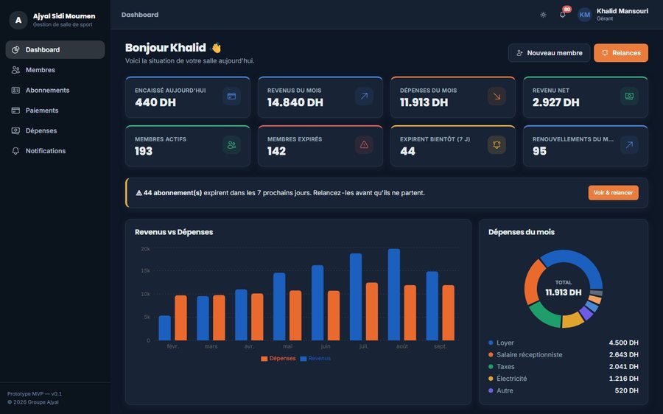Open the Dépenses sidebar page

[55, 130]
